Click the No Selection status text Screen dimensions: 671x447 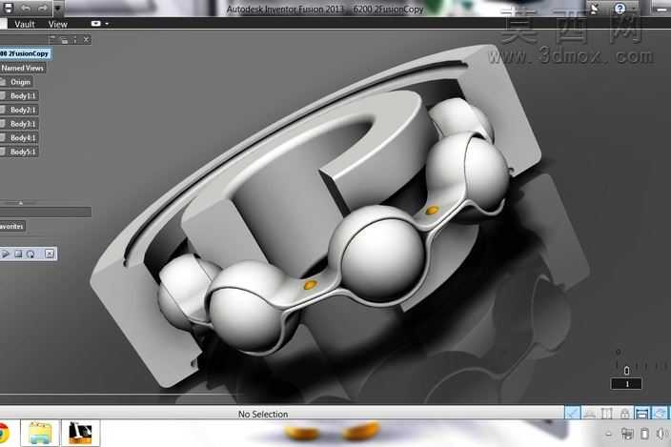(x=263, y=414)
